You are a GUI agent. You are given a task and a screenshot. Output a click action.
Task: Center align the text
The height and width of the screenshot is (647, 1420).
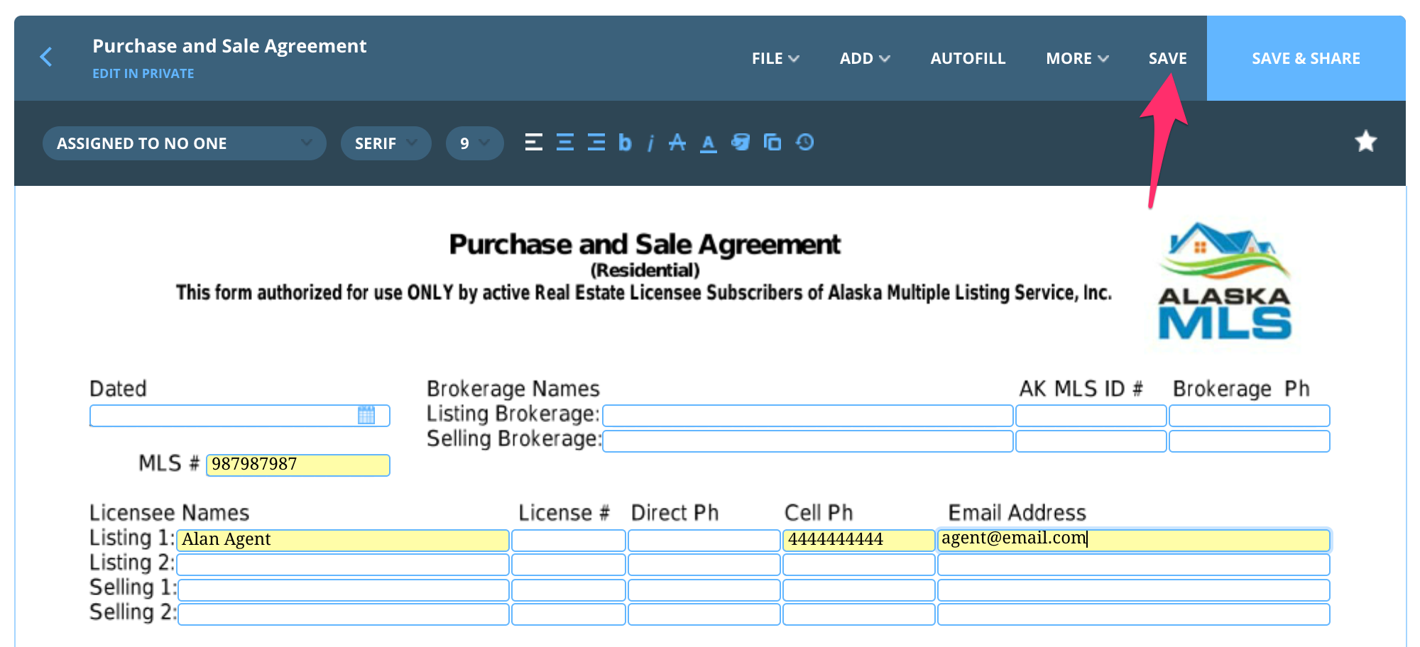coord(565,143)
